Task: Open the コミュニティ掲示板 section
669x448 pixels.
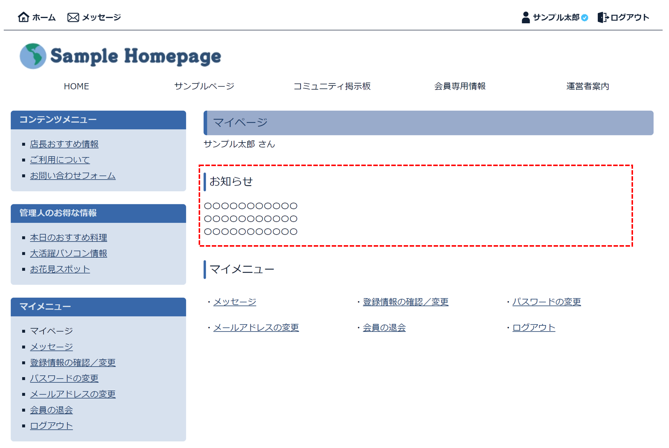Action: click(332, 86)
